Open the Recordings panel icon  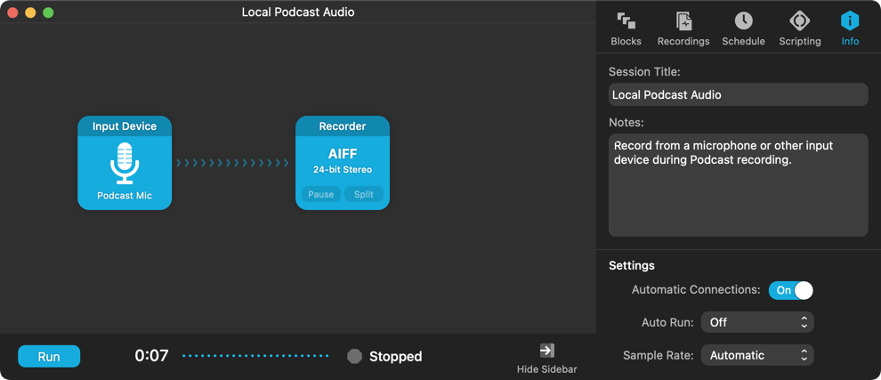683,21
